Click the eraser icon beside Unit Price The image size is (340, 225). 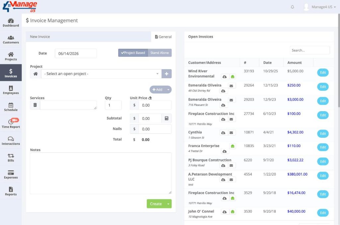coord(150,98)
